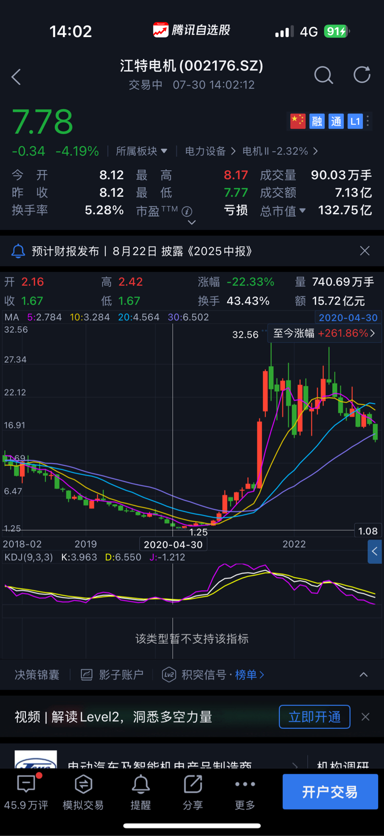Close the Level2 video banner
Image resolution: width=384 pixels, height=836 pixels.
coord(365,717)
